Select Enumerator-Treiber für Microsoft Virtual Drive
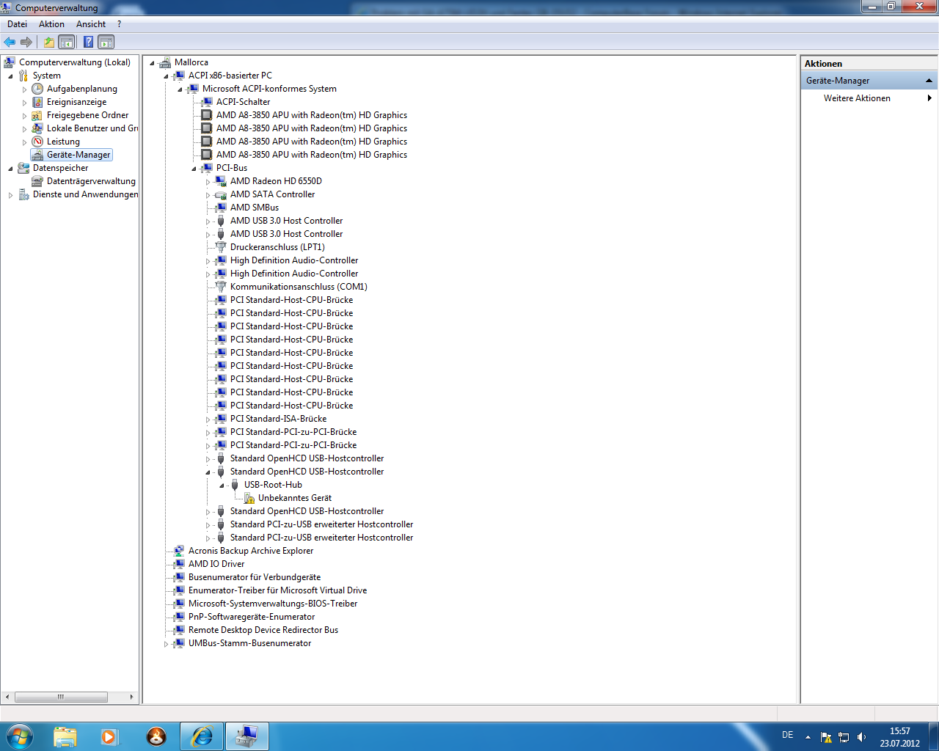Image resolution: width=939 pixels, height=751 pixels. (277, 590)
